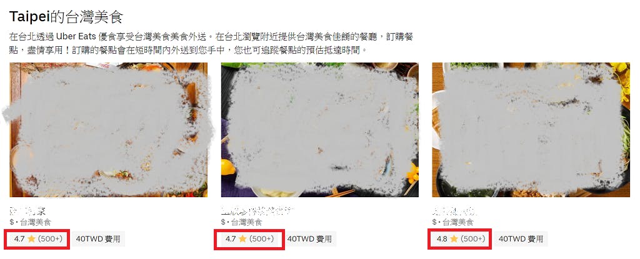Select the 40TWD 費用 badge on the right card
This screenshot has height=259, width=640.
[521, 239]
